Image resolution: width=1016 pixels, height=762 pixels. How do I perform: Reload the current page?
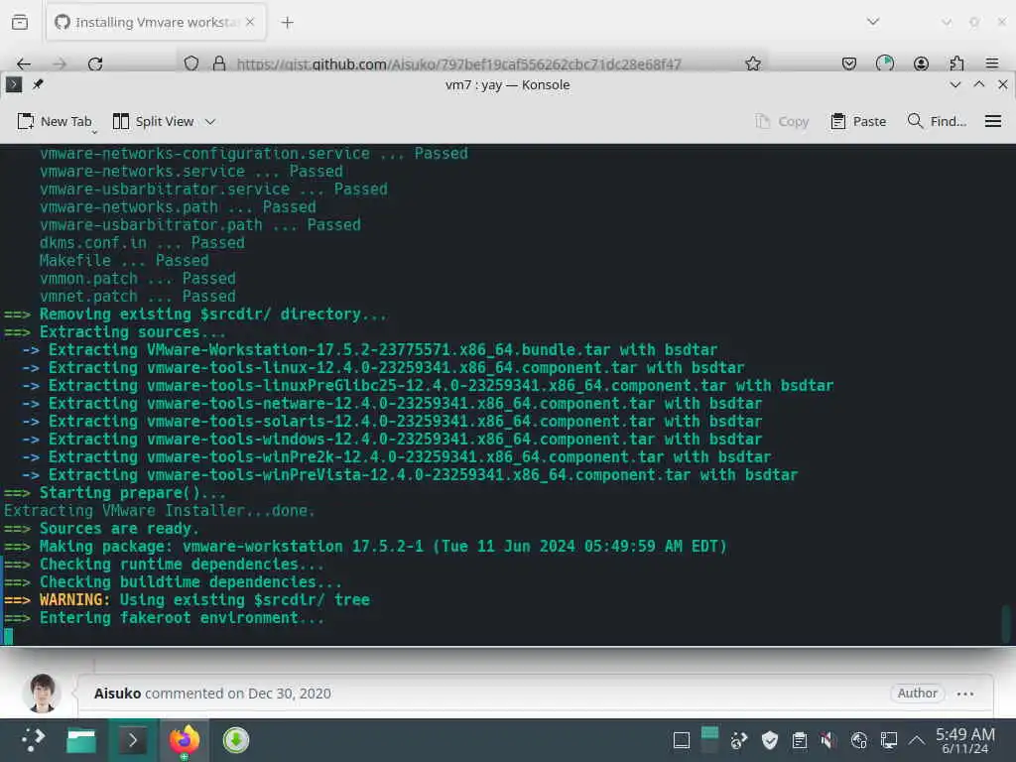[x=95, y=63]
